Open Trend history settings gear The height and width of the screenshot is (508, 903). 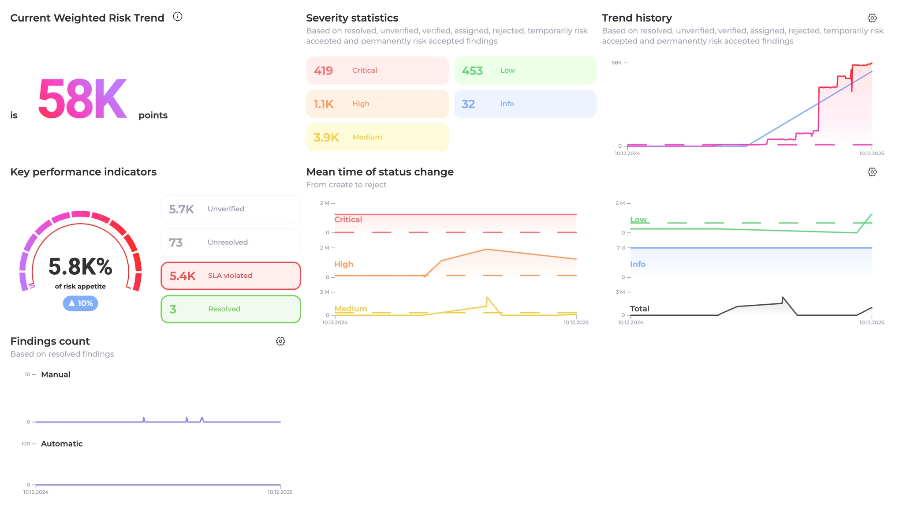point(872,18)
